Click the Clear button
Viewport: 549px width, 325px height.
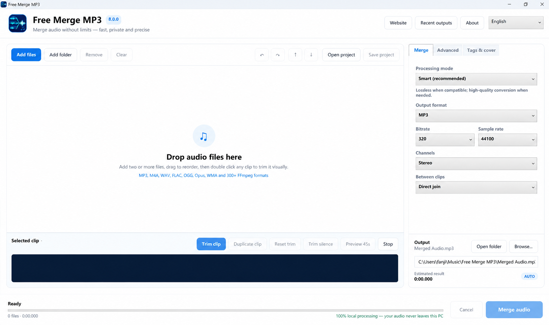click(122, 55)
